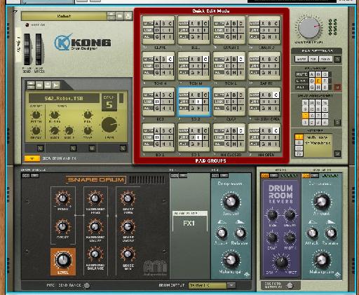
Task: Click the CLR button in Pad Settings
Action: (x=313, y=59)
